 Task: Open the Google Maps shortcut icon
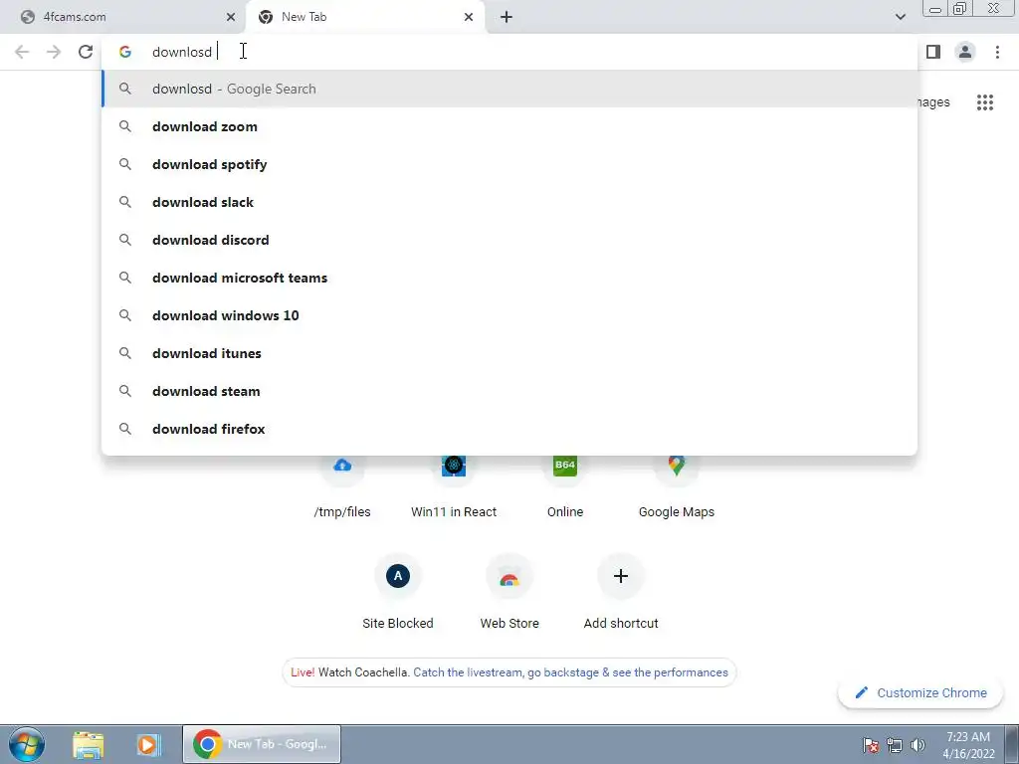tap(677, 466)
